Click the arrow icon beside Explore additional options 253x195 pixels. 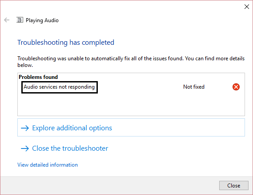(25, 128)
